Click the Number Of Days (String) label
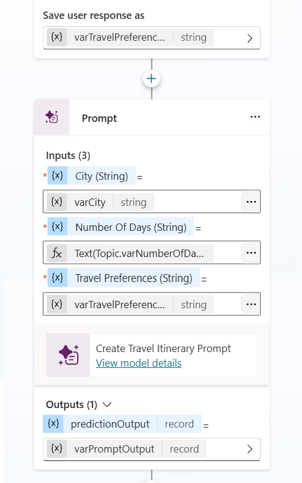 tap(131, 227)
